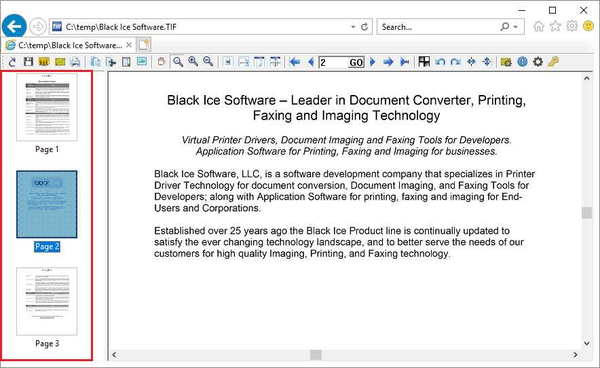
Task: Go to next page triangle
Action: tap(373, 62)
